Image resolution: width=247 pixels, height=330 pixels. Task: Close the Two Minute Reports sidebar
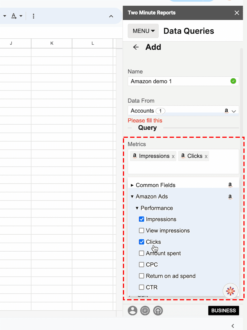click(237, 13)
